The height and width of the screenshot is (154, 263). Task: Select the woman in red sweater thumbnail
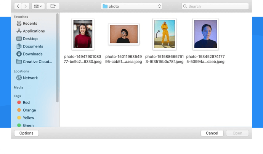pyautogui.click(x=83, y=34)
